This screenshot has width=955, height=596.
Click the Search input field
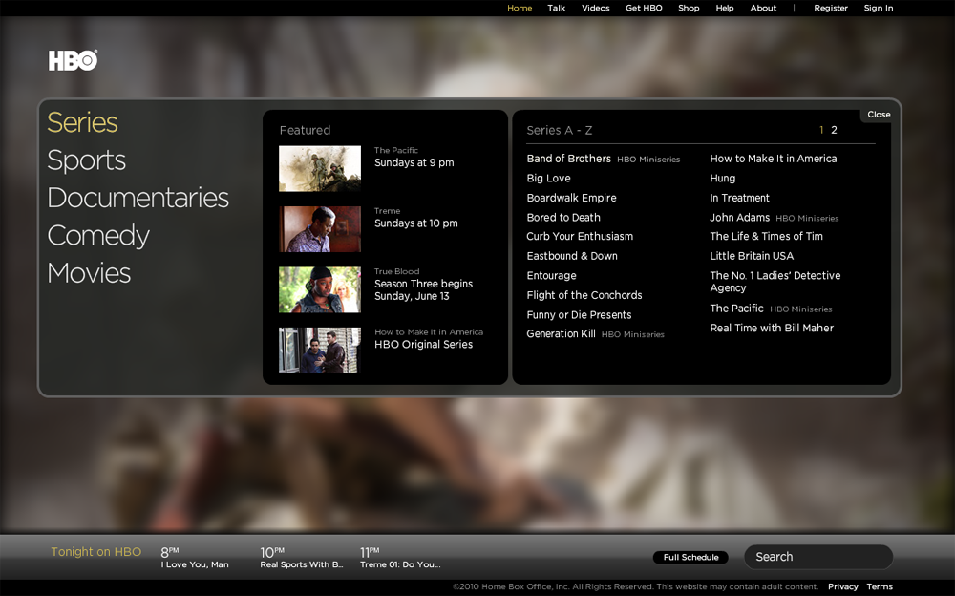click(x=818, y=557)
